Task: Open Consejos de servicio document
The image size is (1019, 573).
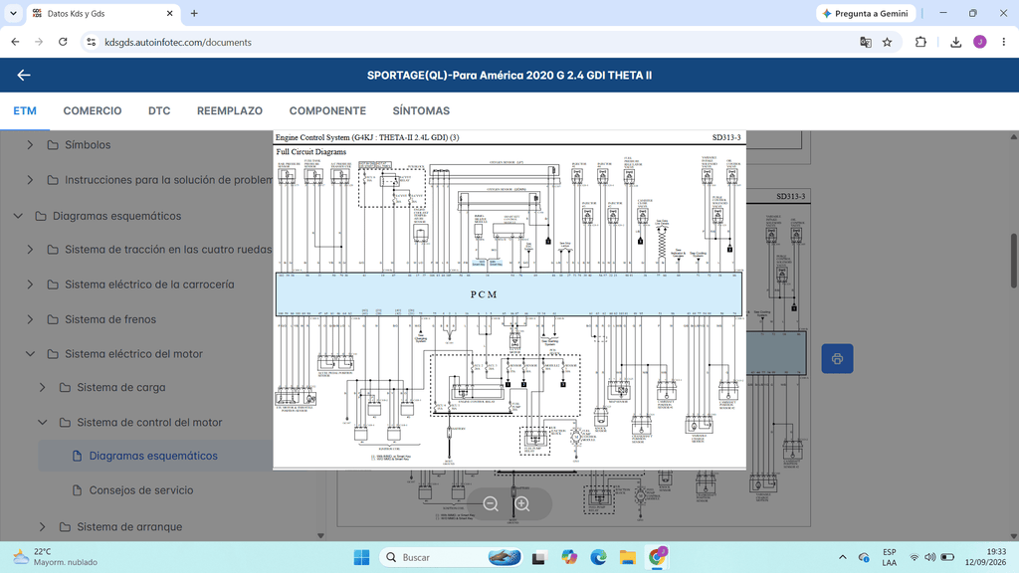Action: [141, 490]
